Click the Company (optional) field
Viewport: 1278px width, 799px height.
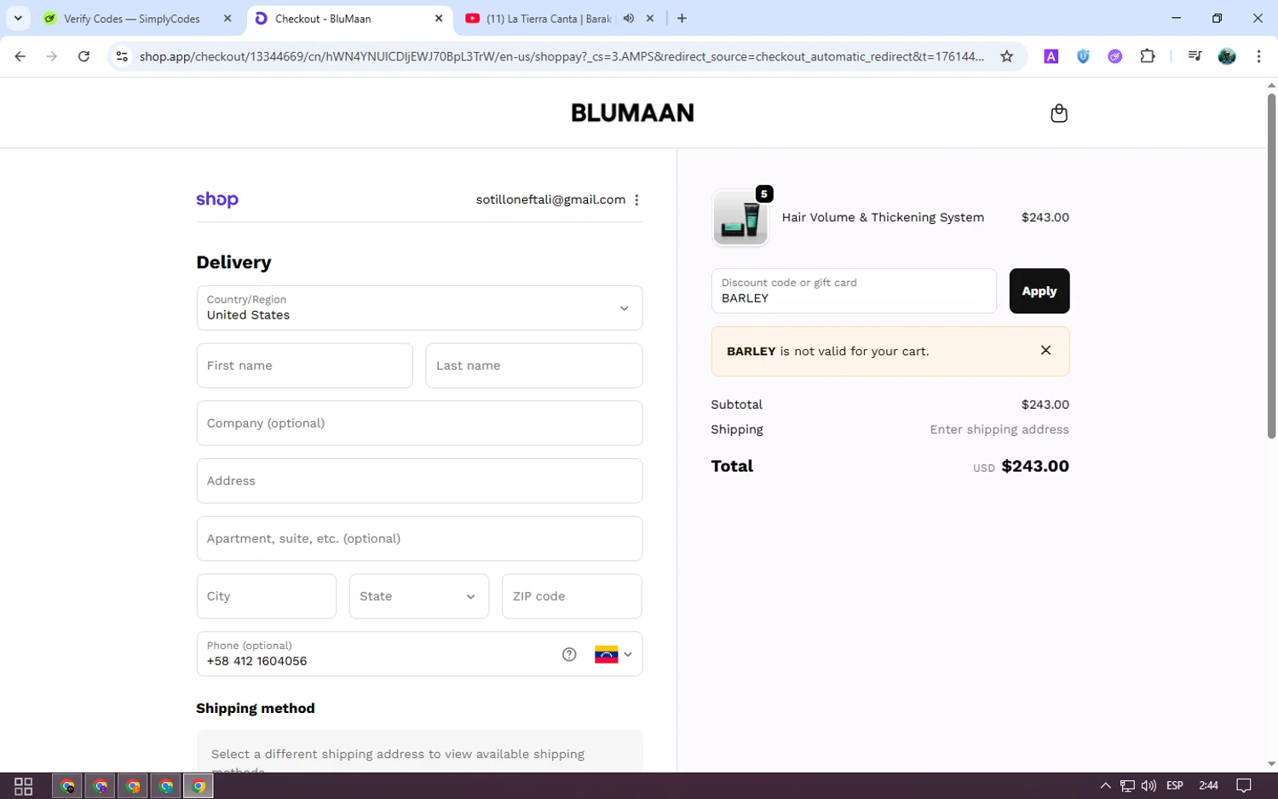point(419,423)
